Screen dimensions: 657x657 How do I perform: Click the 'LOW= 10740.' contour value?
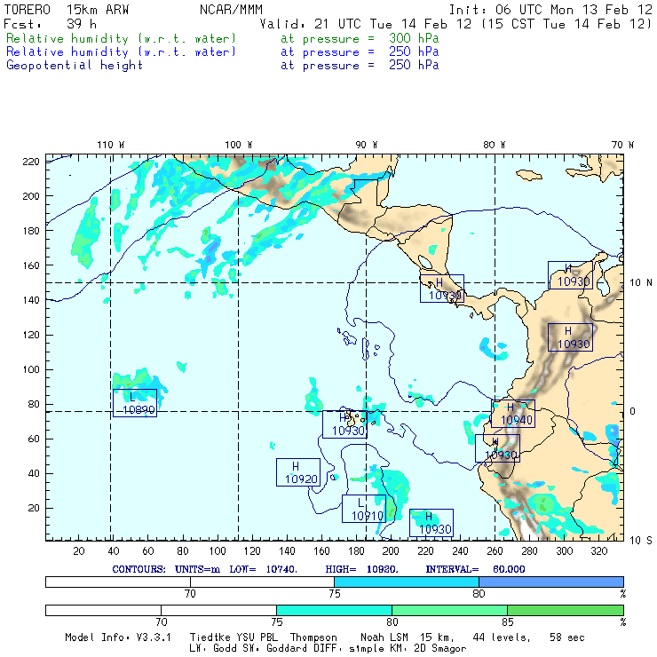click(263, 569)
